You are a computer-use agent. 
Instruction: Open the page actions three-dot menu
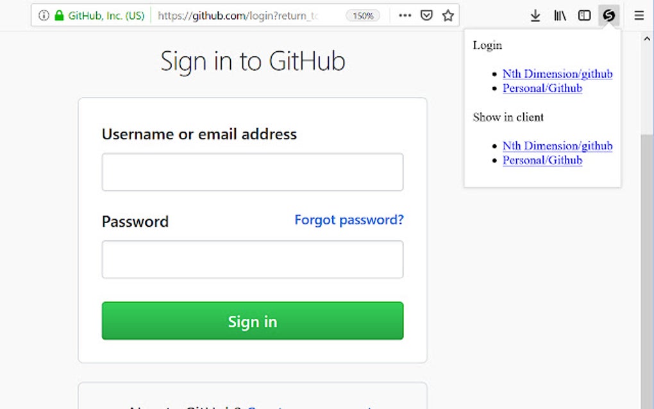click(405, 15)
